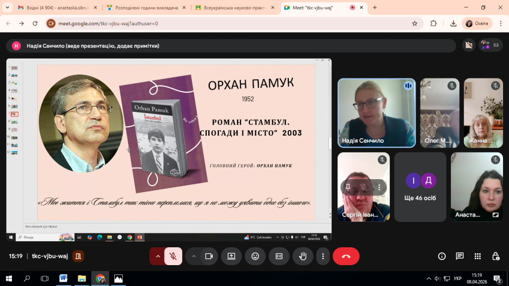Open the chat panel icon
This screenshot has height=286, width=509.
coord(460,256)
